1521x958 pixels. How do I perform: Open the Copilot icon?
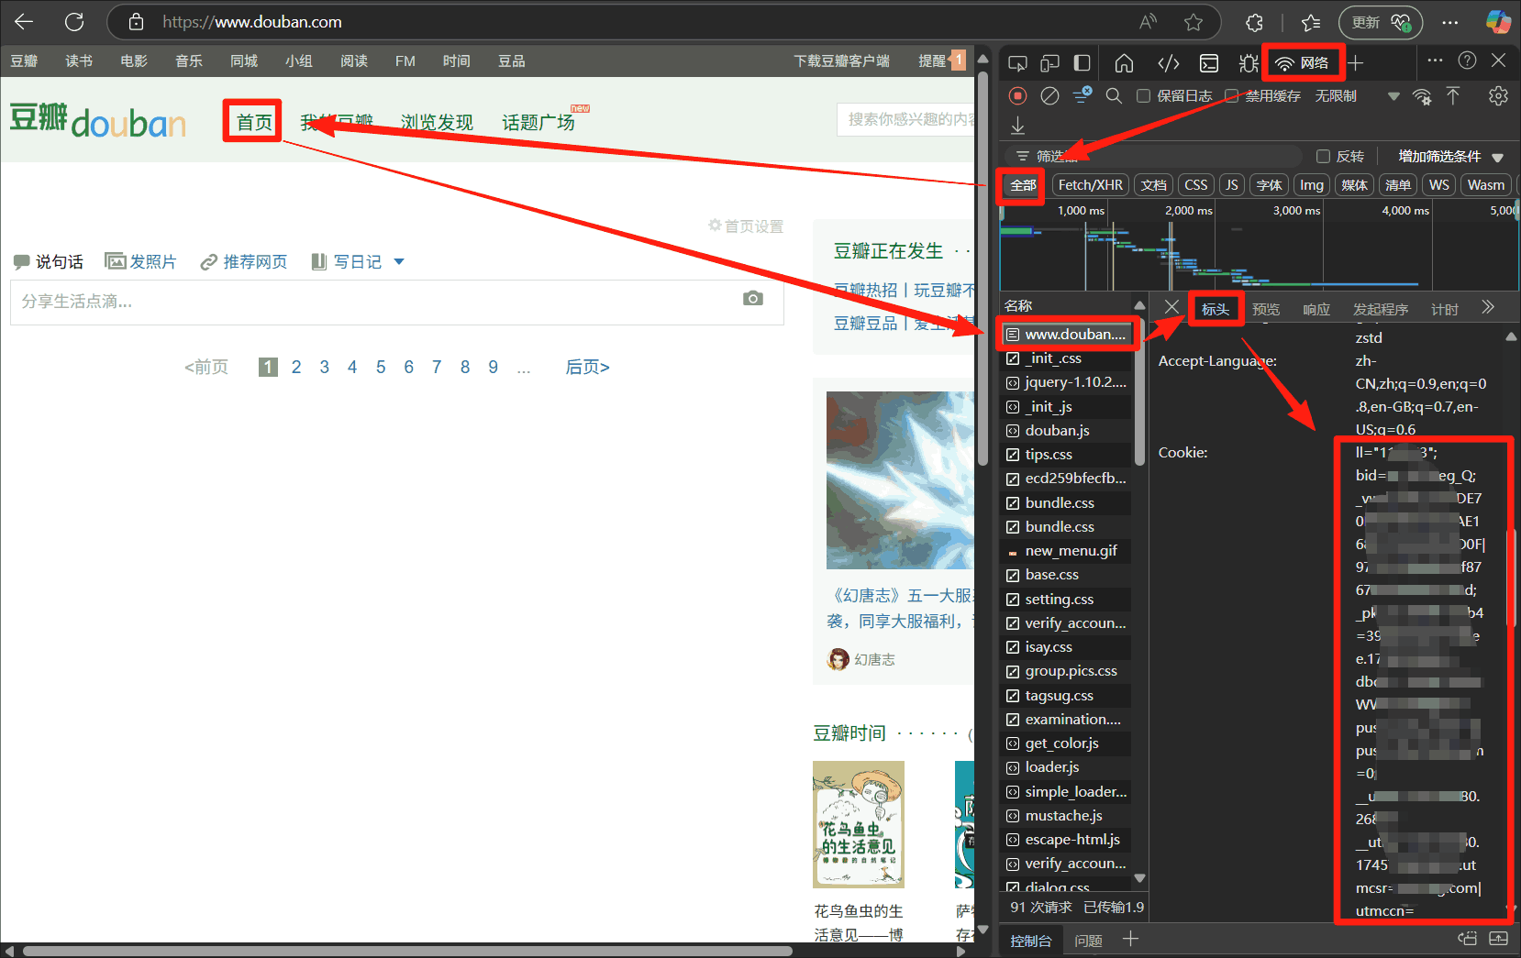click(1498, 22)
